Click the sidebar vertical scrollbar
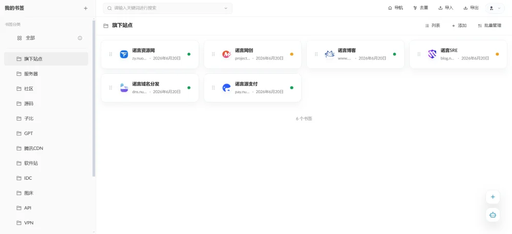 point(94,98)
